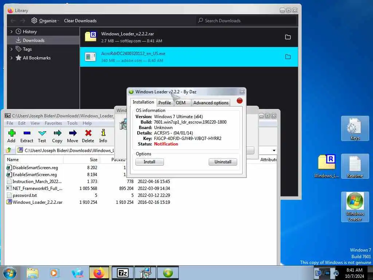Select the Windows_L... archive on the desktop
This screenshot has height=280, width=373.
click(326, 166)
